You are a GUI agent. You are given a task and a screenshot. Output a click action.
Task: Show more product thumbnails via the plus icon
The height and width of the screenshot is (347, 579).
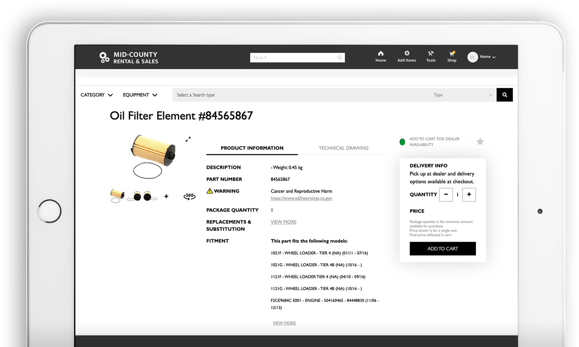coord(166,196)
